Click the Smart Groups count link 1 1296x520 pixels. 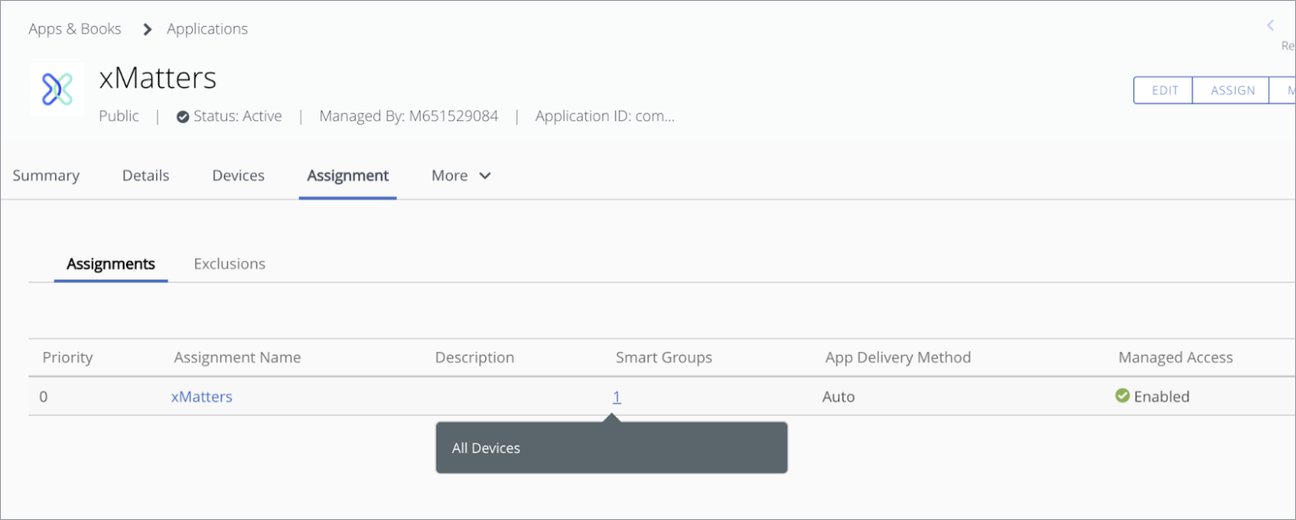[x=616, y=396]
